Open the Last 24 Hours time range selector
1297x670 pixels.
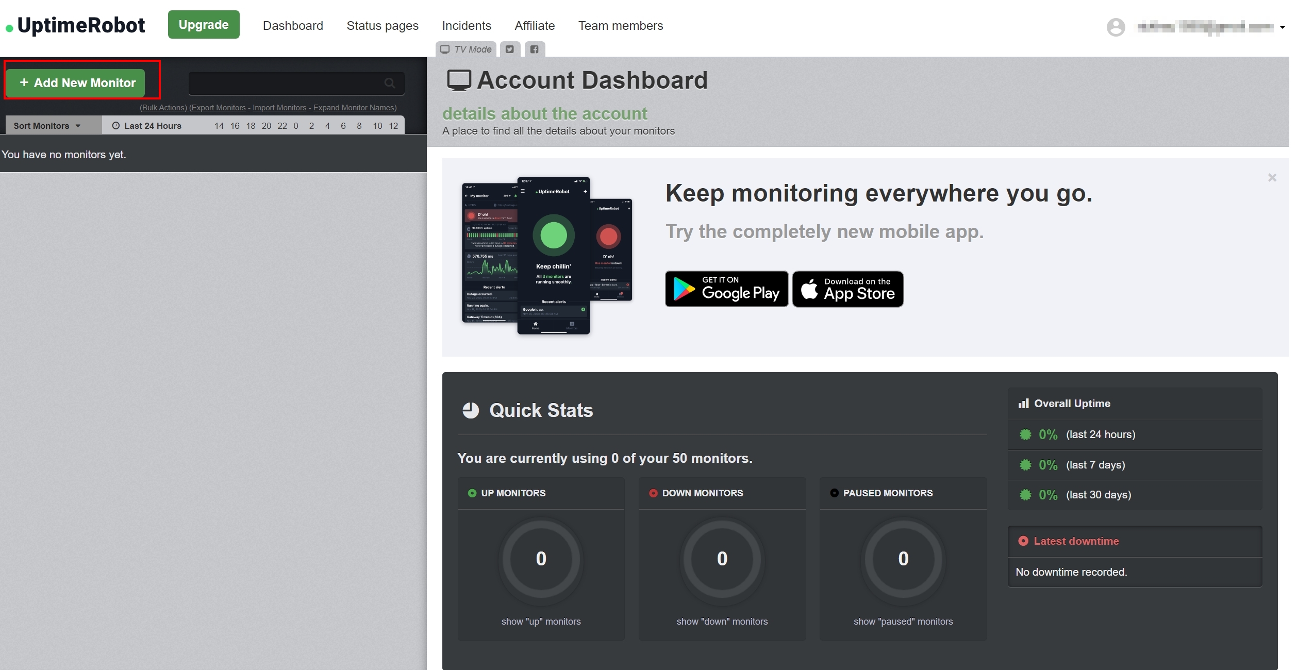(x=147, y=126)
